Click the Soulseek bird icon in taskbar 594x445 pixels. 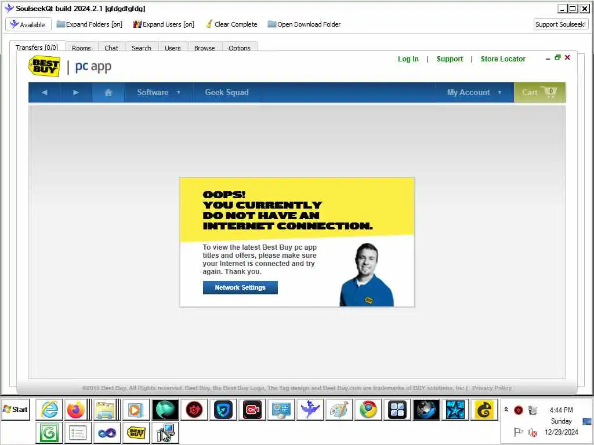coord(310,410)
